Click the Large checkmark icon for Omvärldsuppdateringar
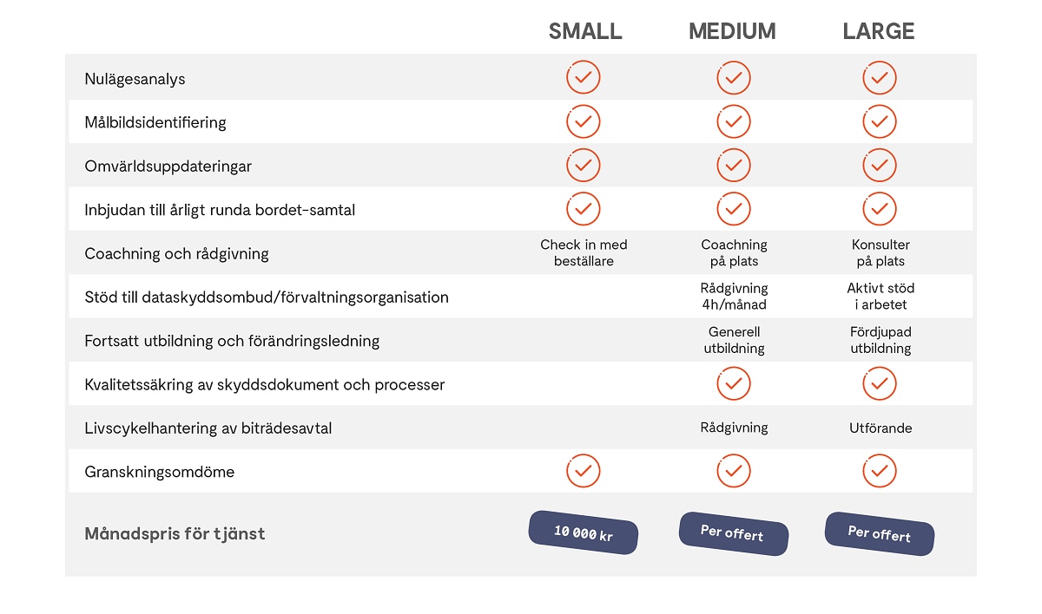The width and height of the screenshot is (1042, 614). point(880,165)
